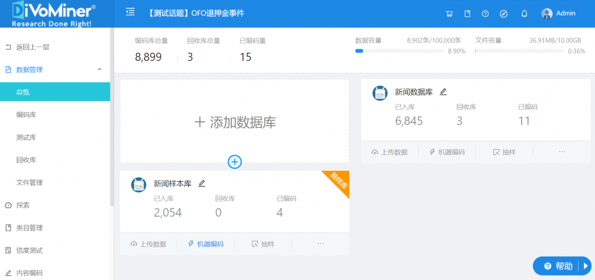Collapse the 数据管理 menu section
595x280 pixels.
[x=99, y=70]
